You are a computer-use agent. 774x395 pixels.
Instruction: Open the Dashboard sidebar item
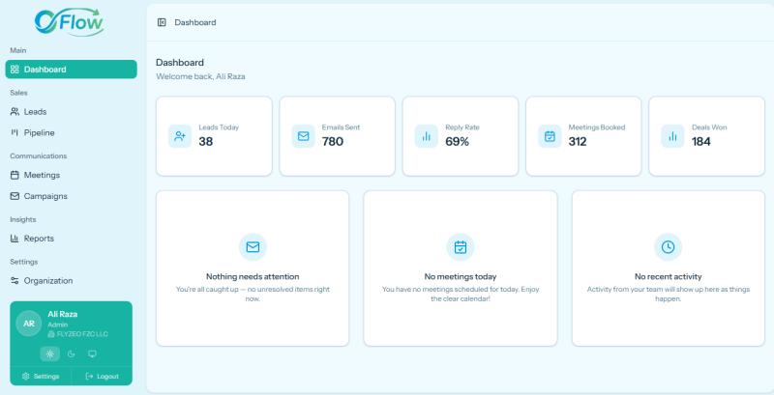click(71, 70)
